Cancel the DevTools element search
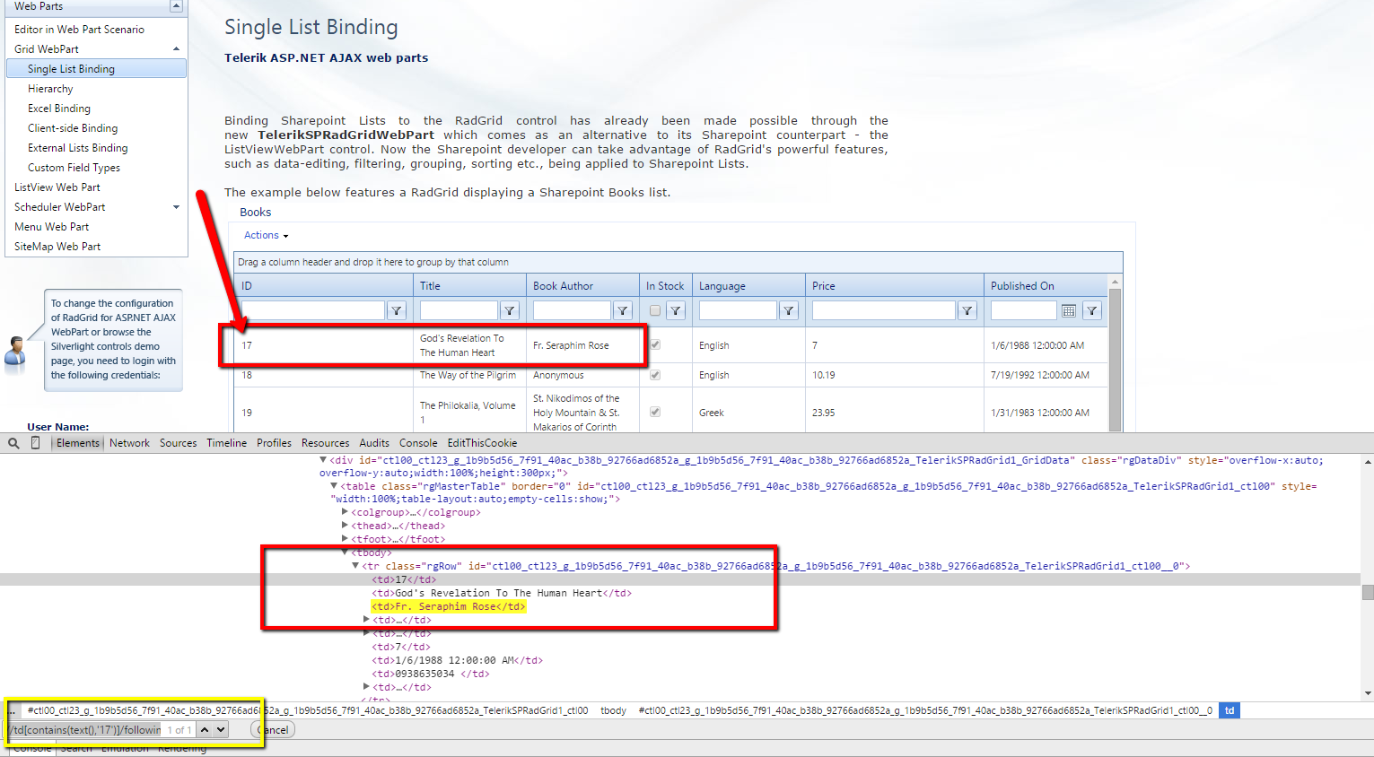1374x757 pixels. click(273, 730)
